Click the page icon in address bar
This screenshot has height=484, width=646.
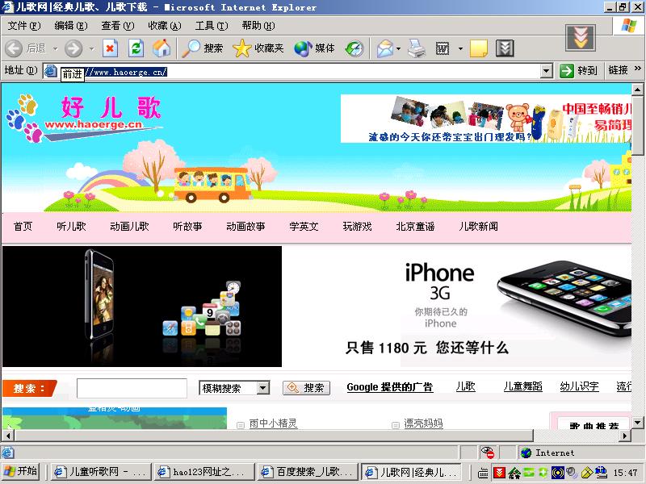[50, 71]
